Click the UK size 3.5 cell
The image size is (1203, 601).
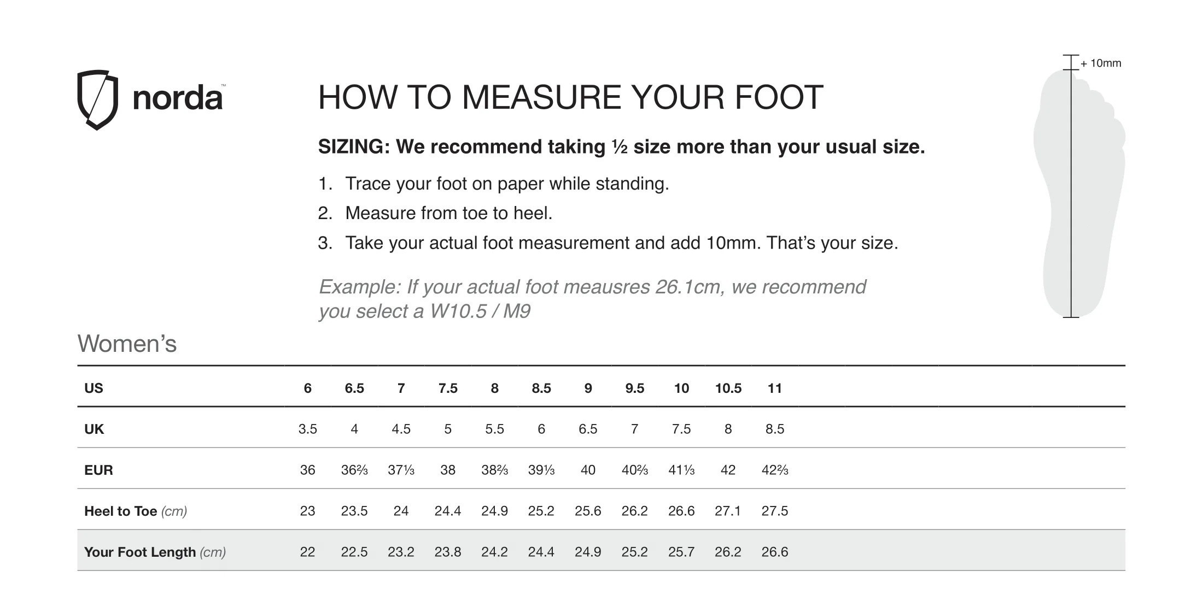click(307, 429)
